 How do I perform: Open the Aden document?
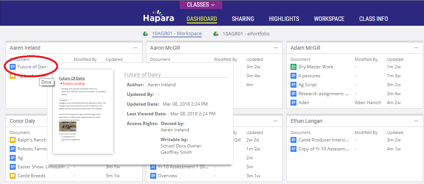coord(304,103)
